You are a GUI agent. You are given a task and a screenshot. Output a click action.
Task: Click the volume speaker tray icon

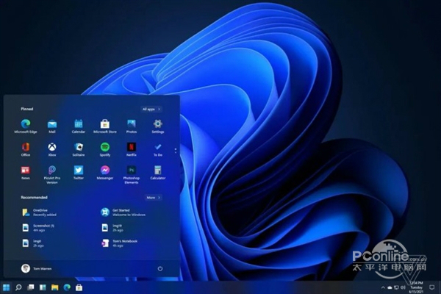coord(403,287)
